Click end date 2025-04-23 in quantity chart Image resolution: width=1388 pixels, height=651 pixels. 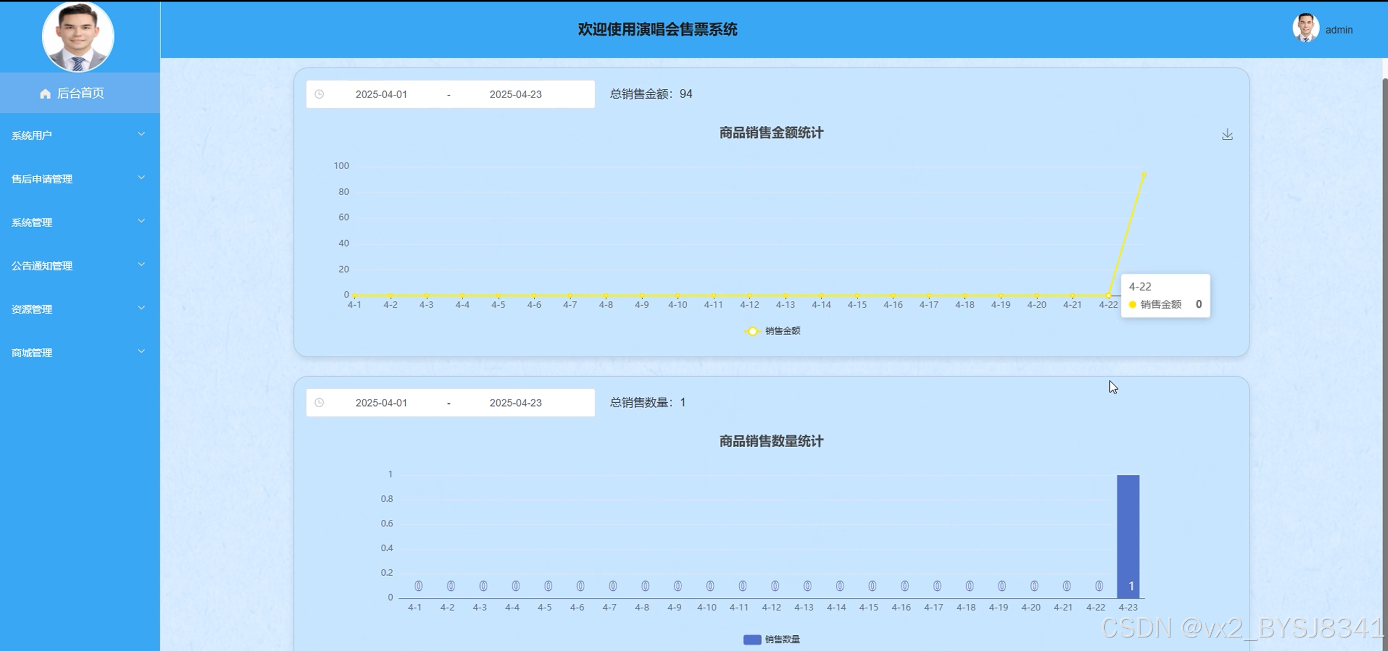[x=515, y=403]
